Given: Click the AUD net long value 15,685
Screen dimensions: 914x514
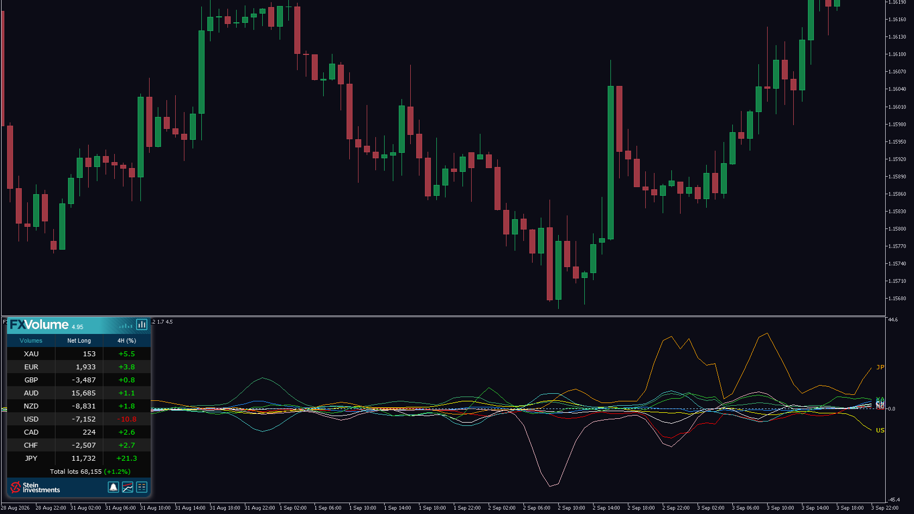Looking at the screenshot, I should click(x=83, y=393).
